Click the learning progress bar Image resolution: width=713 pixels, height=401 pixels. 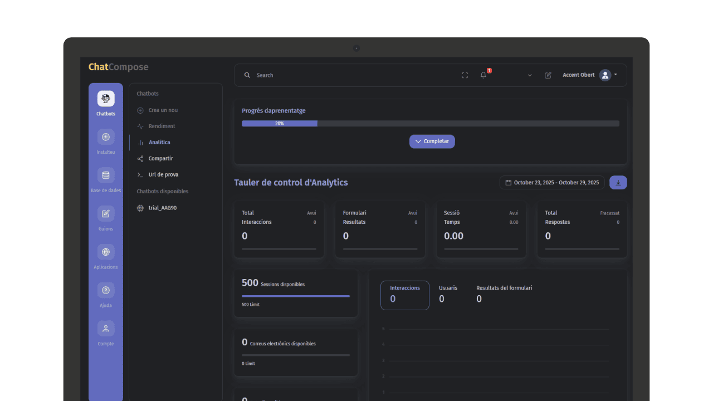(x=430, y=124)
